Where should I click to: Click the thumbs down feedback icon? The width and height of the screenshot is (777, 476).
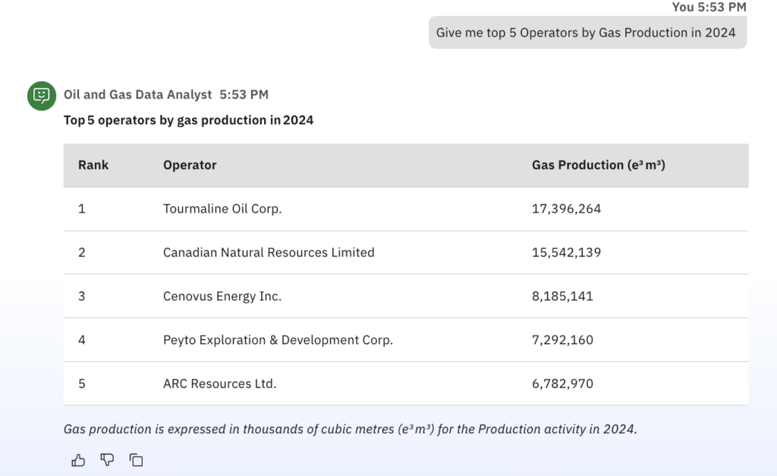click(107, 459)
